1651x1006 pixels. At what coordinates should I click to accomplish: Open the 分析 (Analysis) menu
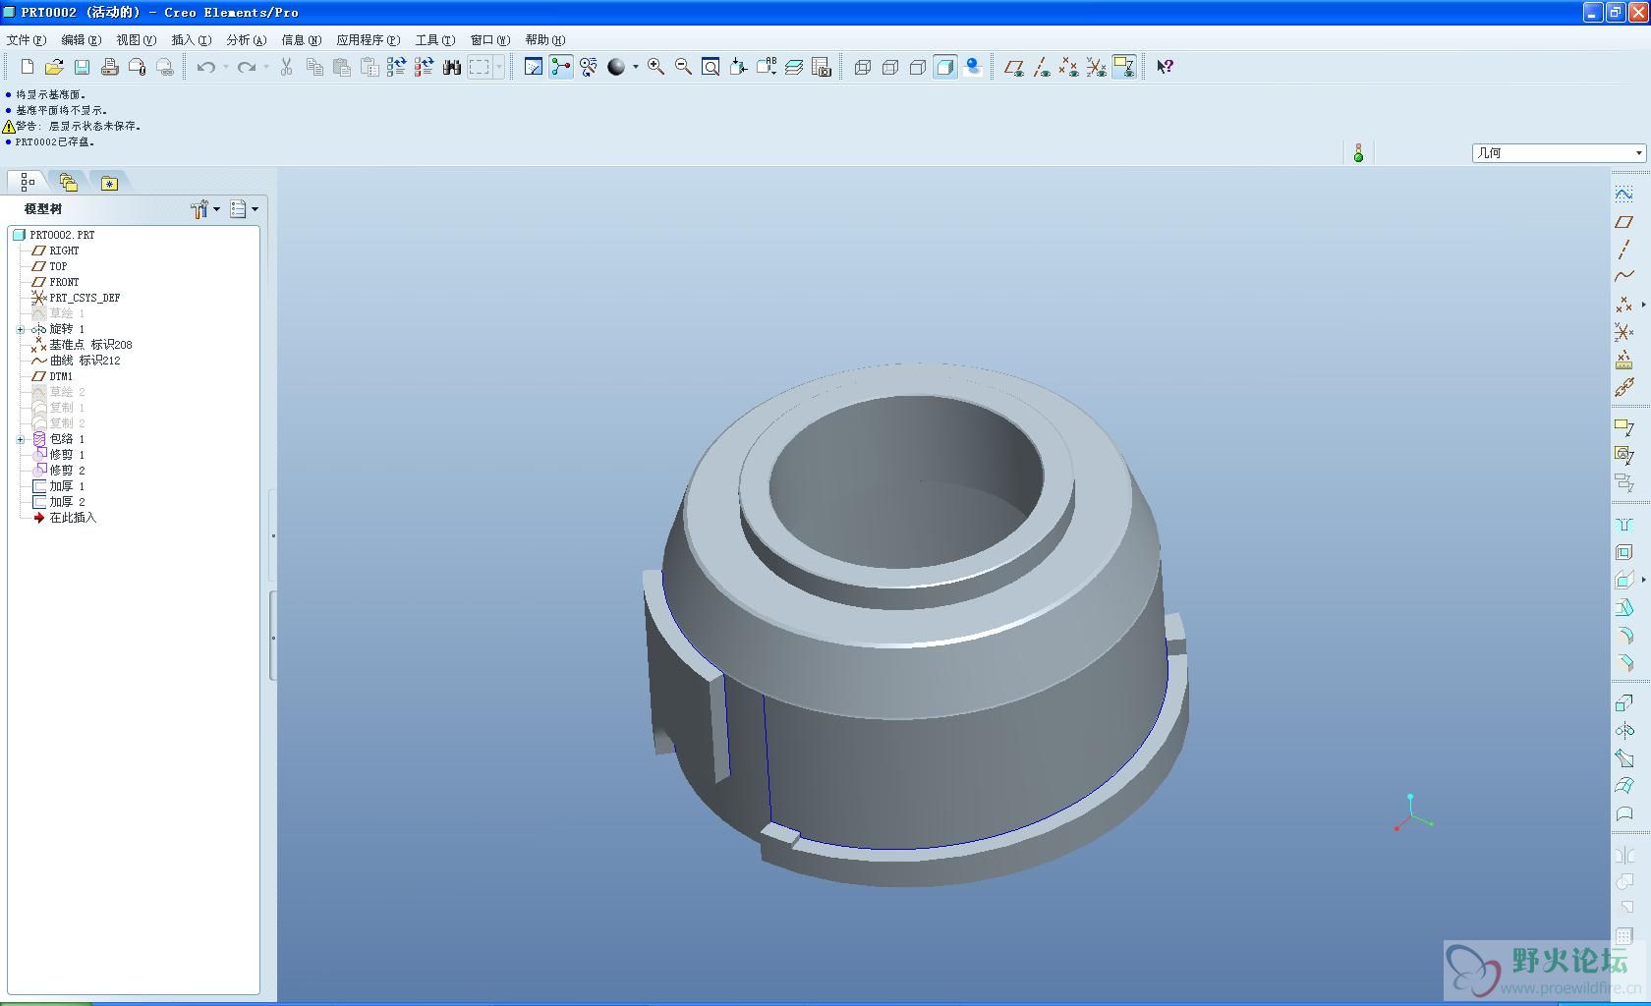pyautogui.click(x=247, y=40)
